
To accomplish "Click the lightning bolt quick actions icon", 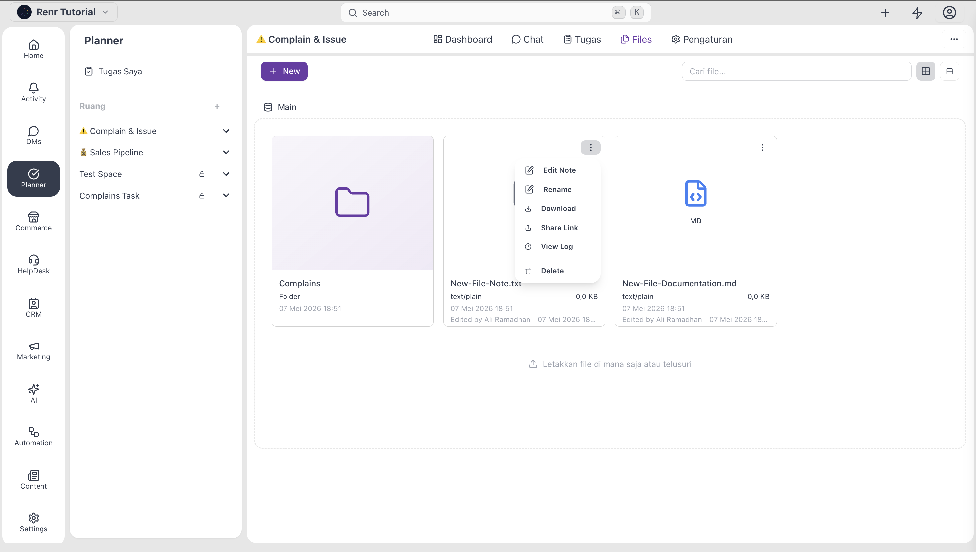I will pyautogui.click(x=917, y=13).
